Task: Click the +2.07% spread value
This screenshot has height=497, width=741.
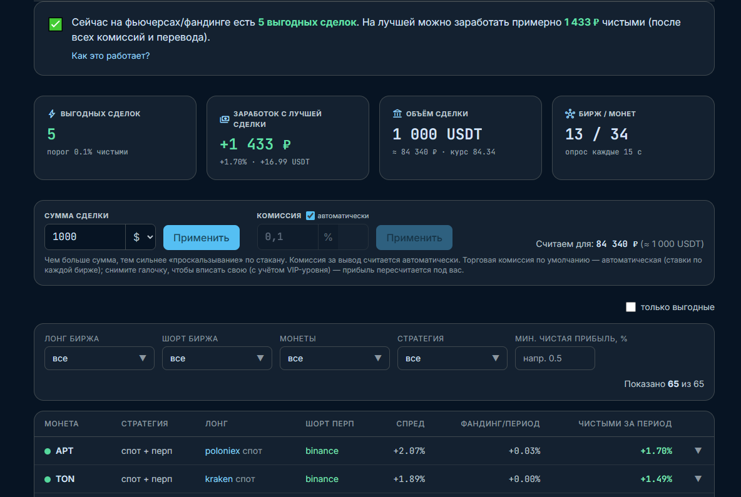Action: (x=409, y=451)
